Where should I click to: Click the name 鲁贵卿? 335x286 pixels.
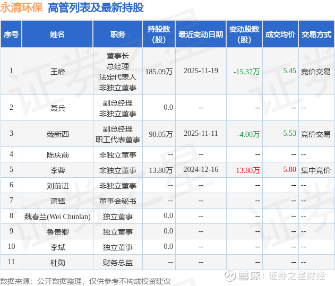point(58,232)
